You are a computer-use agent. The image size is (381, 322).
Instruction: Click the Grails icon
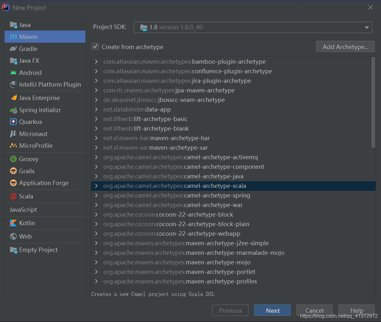pyautogui.click(x=13, y=171)
